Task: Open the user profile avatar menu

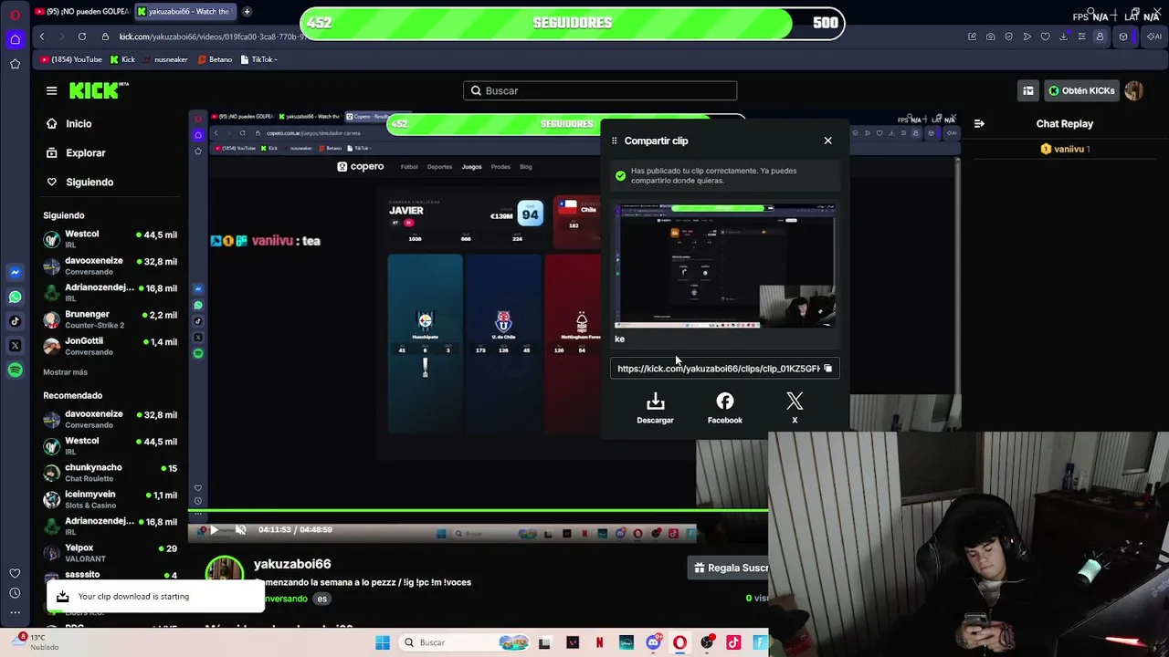Action: (1134, 90)
